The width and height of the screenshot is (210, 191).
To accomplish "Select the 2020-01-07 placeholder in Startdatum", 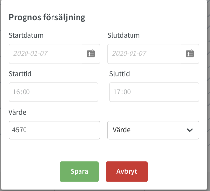I will tap(30, 53).
